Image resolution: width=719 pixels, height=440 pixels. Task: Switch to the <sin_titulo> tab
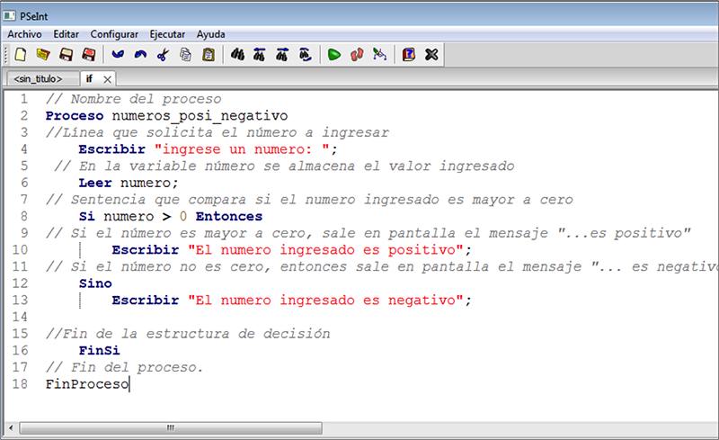tap(39, 79)
